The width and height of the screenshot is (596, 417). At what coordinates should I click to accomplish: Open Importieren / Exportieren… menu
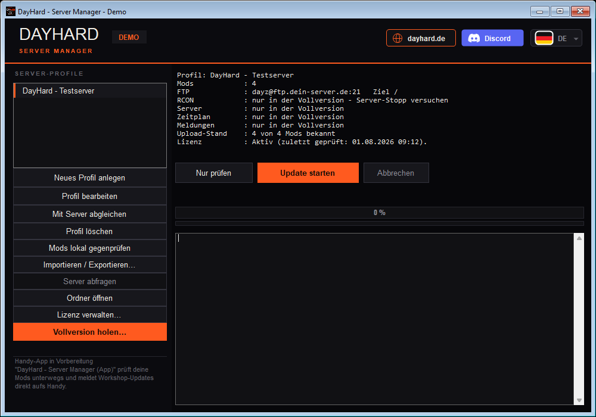click(x=90, y=264)
